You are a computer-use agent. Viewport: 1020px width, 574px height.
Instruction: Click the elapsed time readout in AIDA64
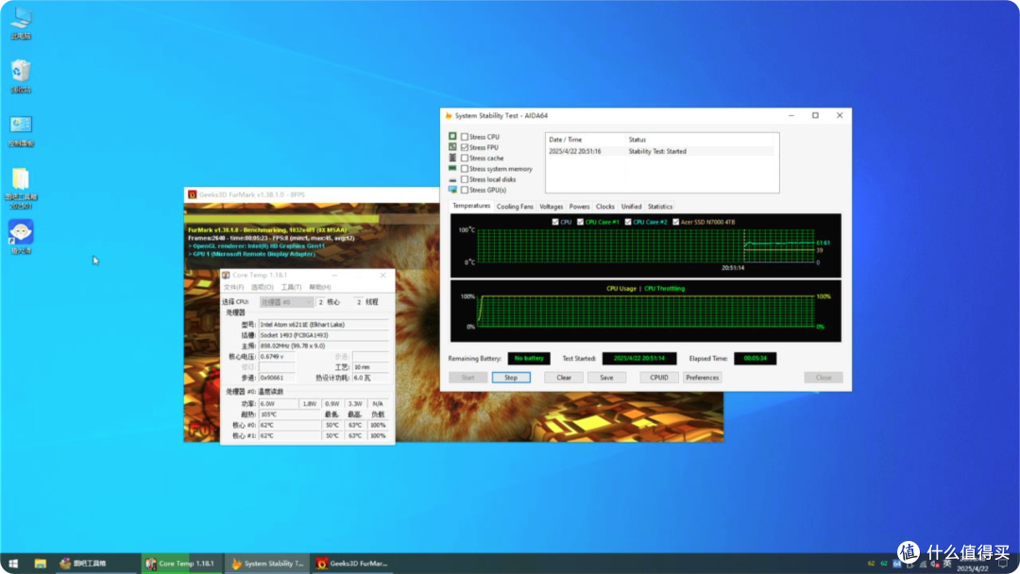[x=755, y=358]
